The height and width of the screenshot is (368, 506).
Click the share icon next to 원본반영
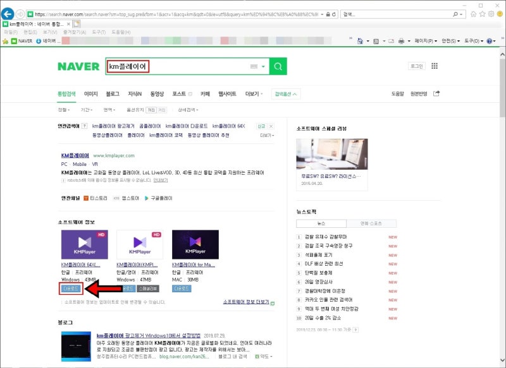click(x=436, y=93)
